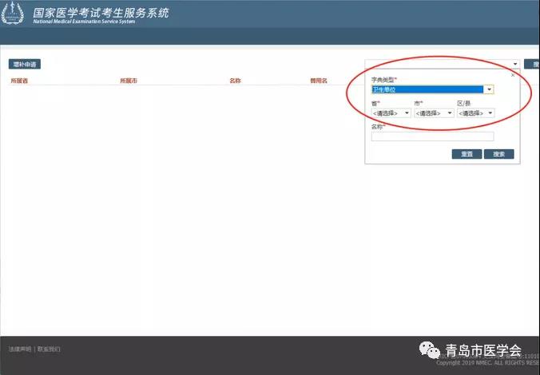Click the 曾用名 column header

(319, 81)
